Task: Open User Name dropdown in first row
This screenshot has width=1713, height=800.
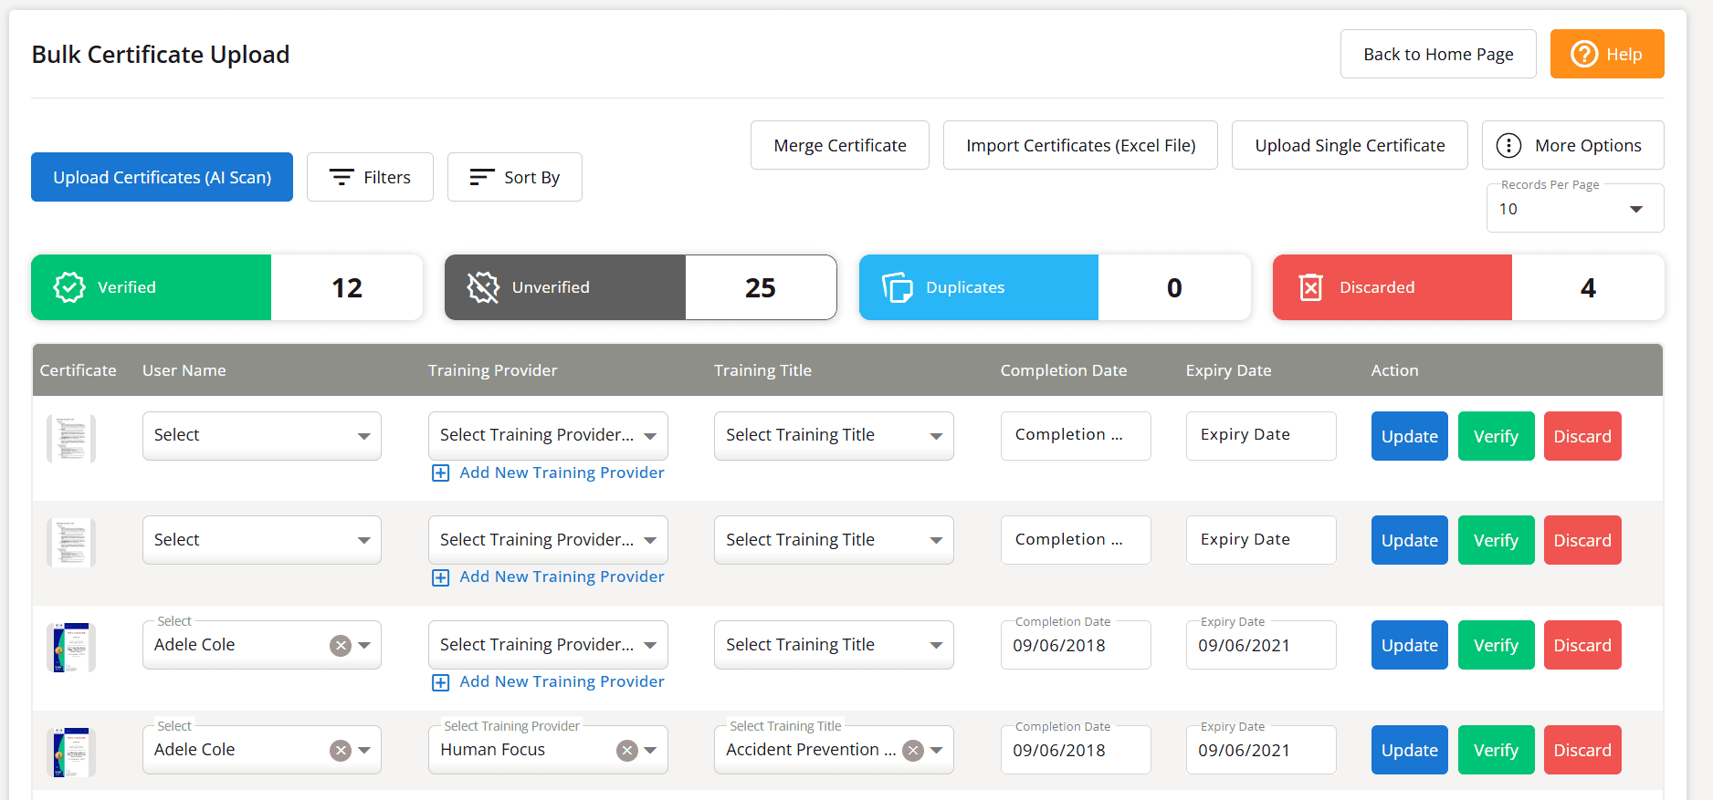Action: 261,435
